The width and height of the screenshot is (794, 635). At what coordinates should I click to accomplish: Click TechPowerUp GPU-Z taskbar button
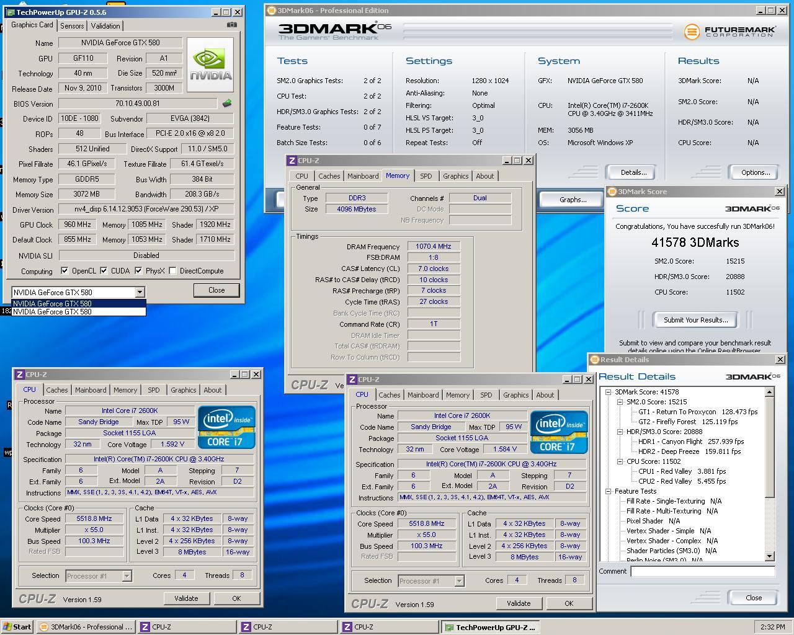[491, 627]
